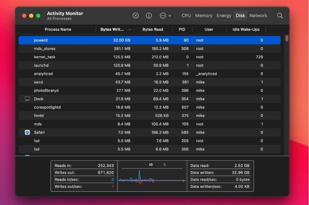Click the PID 507 cell
309x205 pixels.
[x=185, y=107]
